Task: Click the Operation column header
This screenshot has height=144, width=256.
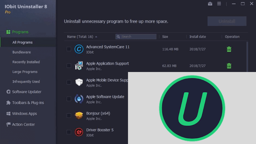Action: (x=232, y=36)
